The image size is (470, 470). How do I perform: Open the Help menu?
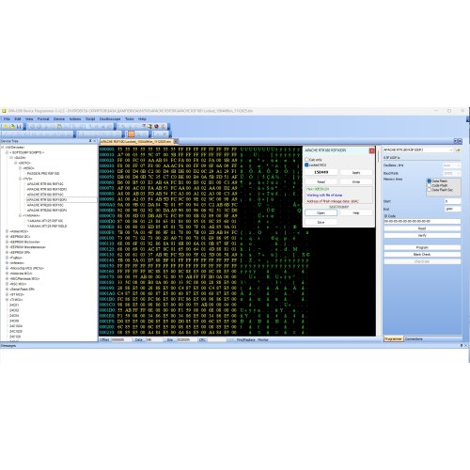click(x=142, y=119)
